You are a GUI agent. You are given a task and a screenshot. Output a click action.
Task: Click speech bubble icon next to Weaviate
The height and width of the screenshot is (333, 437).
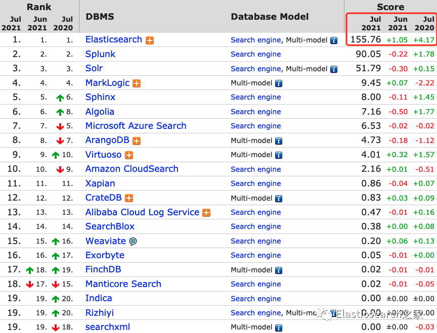coord(133,242)
